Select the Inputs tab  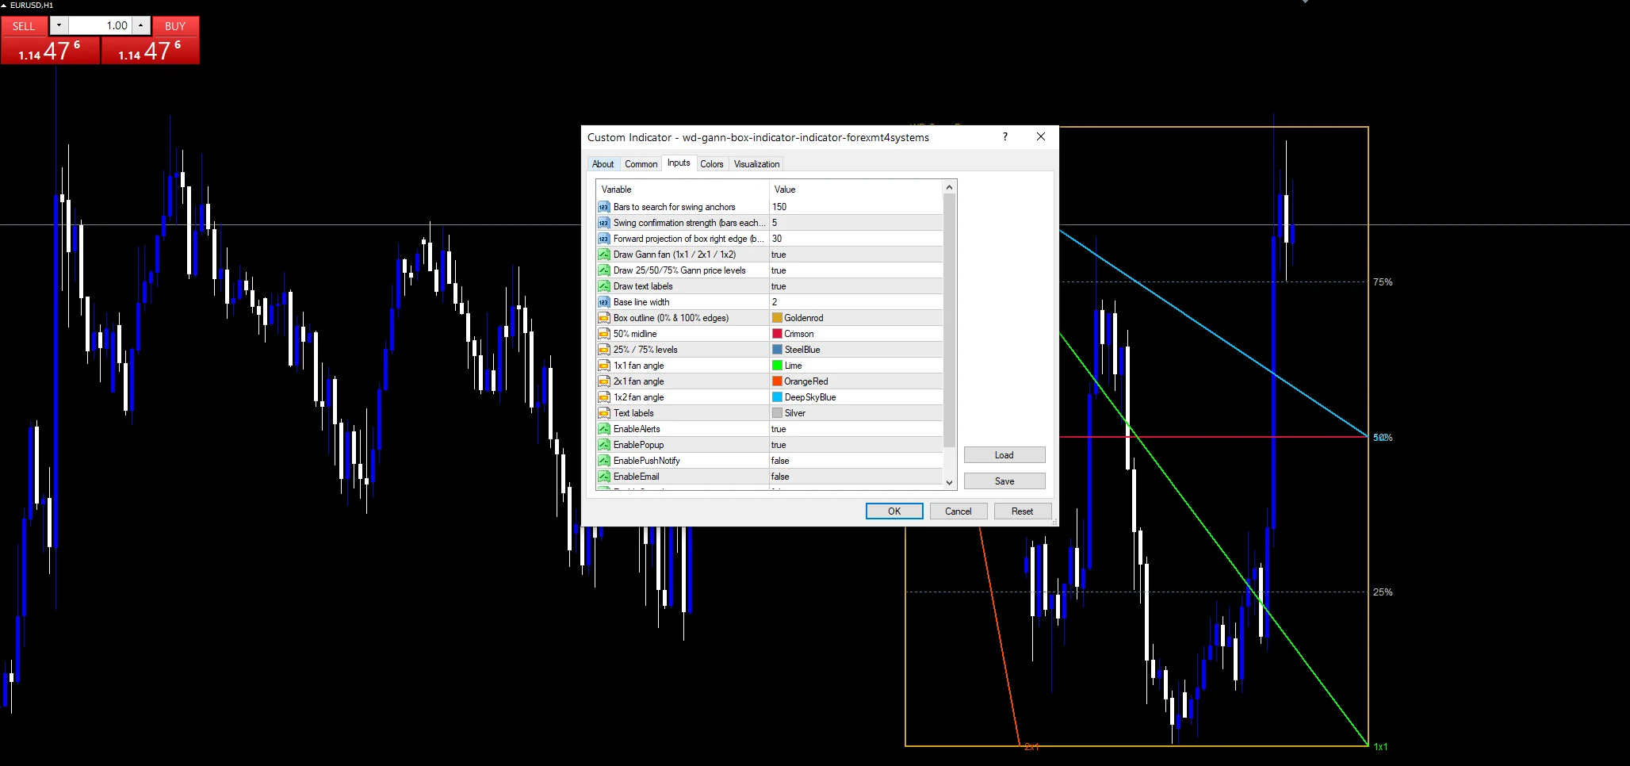click(679, 163)
